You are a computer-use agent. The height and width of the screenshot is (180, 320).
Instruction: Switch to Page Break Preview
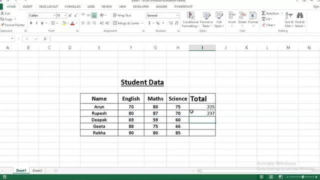280,176
